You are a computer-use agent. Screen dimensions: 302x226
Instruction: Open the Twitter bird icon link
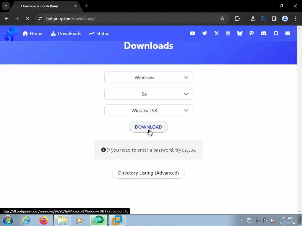(x=205, y=34)
